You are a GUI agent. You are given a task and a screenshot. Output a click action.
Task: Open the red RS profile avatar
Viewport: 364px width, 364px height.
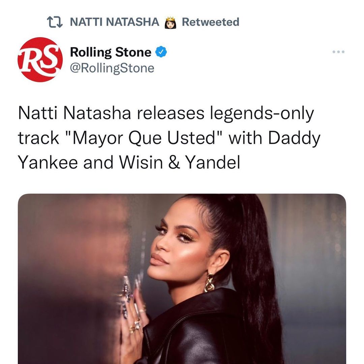click(40, 60)
